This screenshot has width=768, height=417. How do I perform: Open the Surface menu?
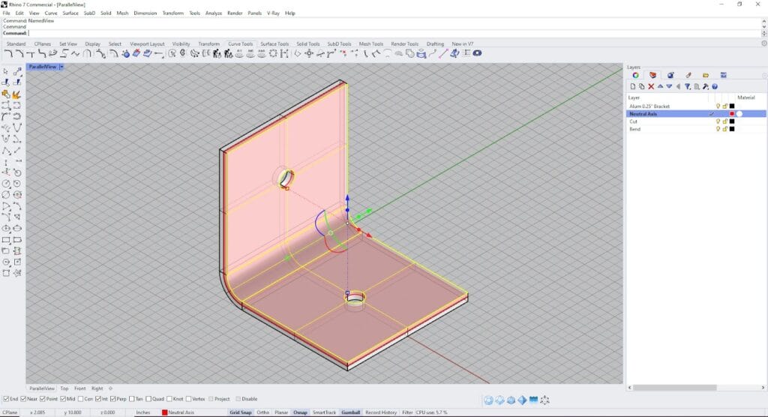pos(70,13)
